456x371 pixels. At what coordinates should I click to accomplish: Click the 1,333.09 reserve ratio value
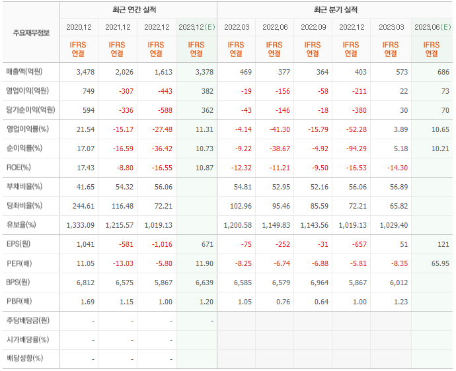pyautogui.click(x=80, y=225)
